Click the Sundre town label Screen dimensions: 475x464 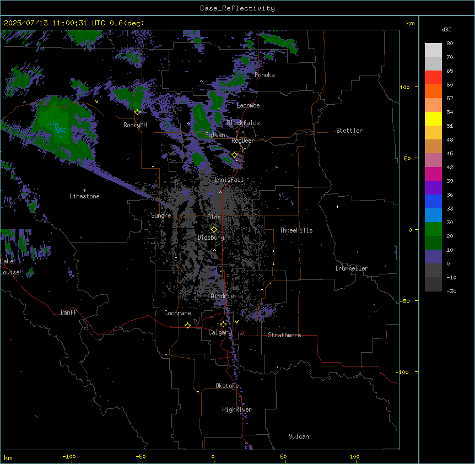161,215
